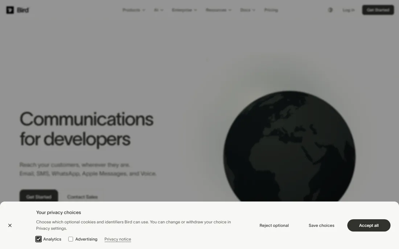399x249 pixels.
Task: Click Reject optional cookies
Action: pyautogui.click(x=274, y=225)
